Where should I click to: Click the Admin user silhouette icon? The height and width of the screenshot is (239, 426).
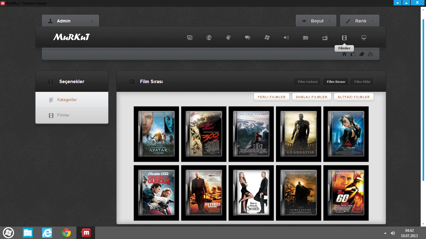coord(50,21)
